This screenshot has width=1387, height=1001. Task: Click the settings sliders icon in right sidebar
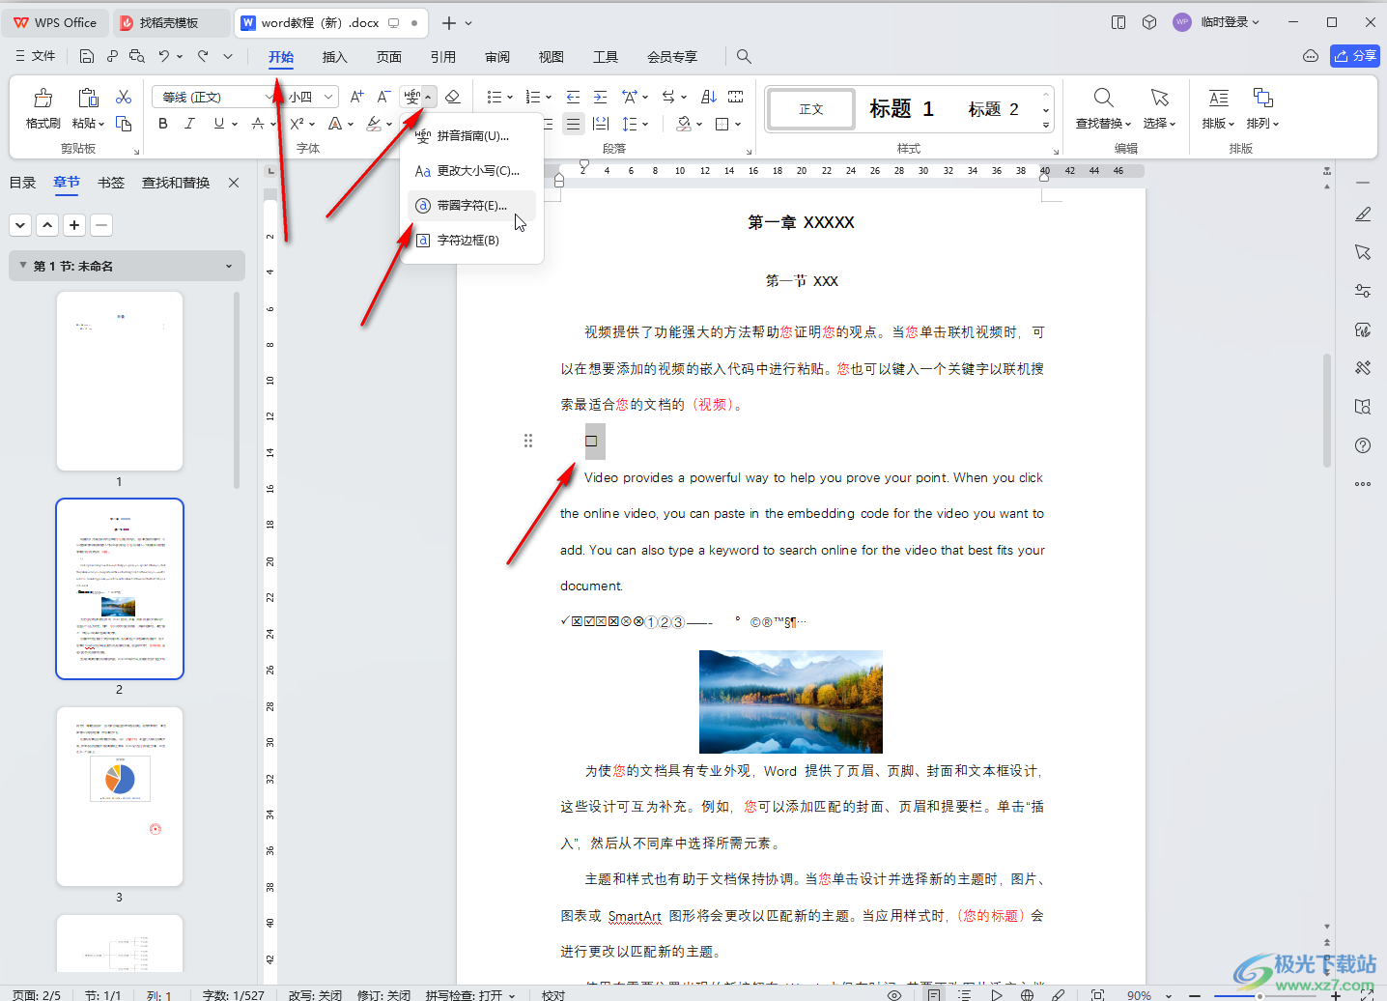click(x=1363, y=291)
